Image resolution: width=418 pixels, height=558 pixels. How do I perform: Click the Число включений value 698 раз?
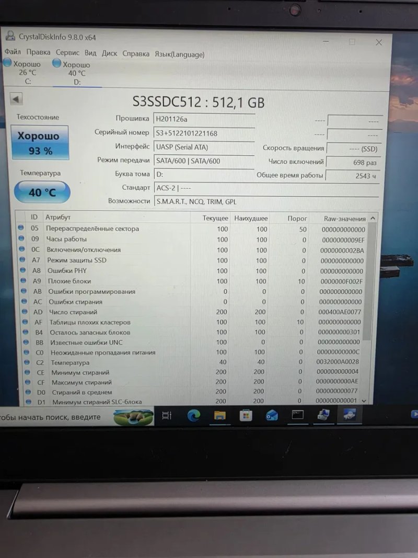[353, 162]
